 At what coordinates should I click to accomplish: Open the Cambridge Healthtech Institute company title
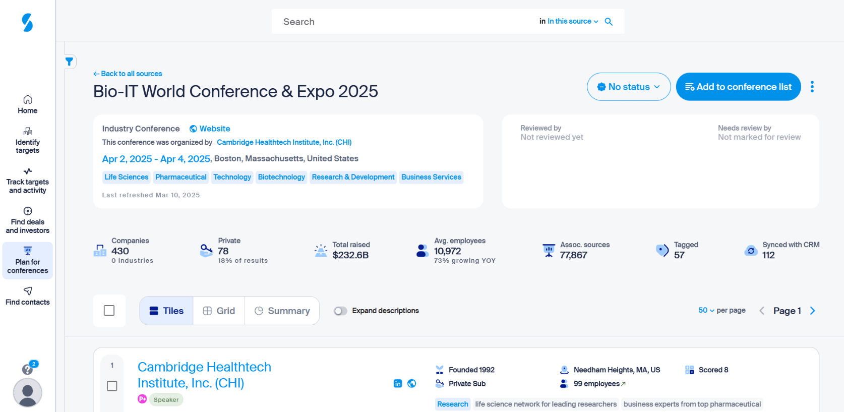click(204, 375)
